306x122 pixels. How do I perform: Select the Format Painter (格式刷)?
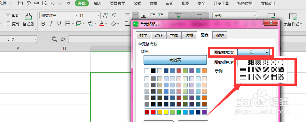tap(28, 20)
